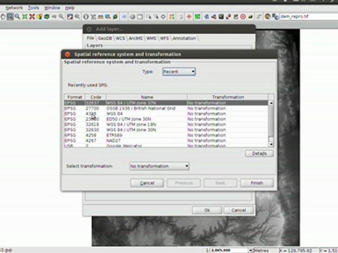Click the SRS list vertical scrollbar thumb
The width and height of the screenshot is (338, 253).
(271, 121)
